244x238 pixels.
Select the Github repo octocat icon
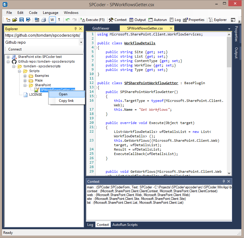14,62
